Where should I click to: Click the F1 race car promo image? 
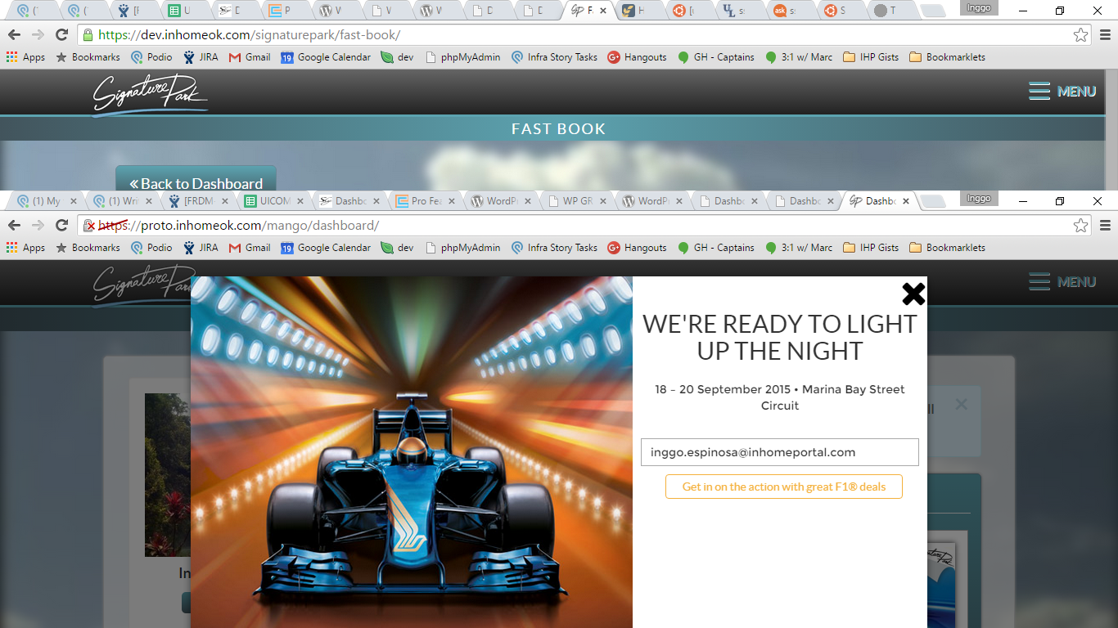pyautogui.click(x=412, y=452)
